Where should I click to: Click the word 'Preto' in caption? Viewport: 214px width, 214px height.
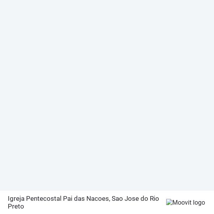click(16, 206)
